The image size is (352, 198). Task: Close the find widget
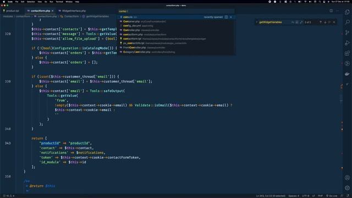334,22
